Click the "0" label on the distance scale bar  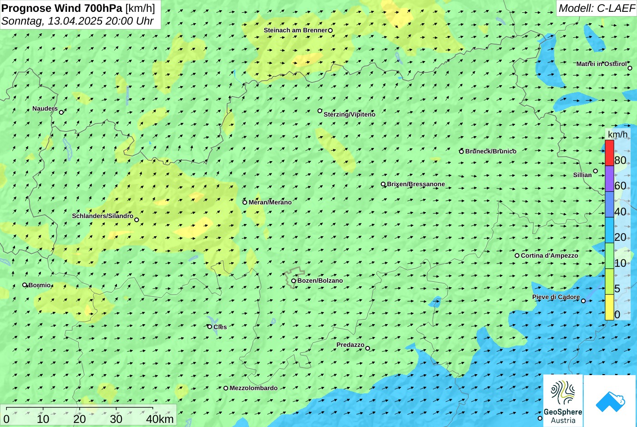(6, 419)
